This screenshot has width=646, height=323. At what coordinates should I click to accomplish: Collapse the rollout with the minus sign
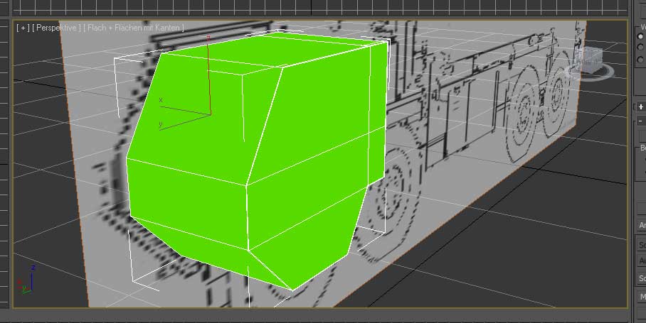[x=640, y=121]
